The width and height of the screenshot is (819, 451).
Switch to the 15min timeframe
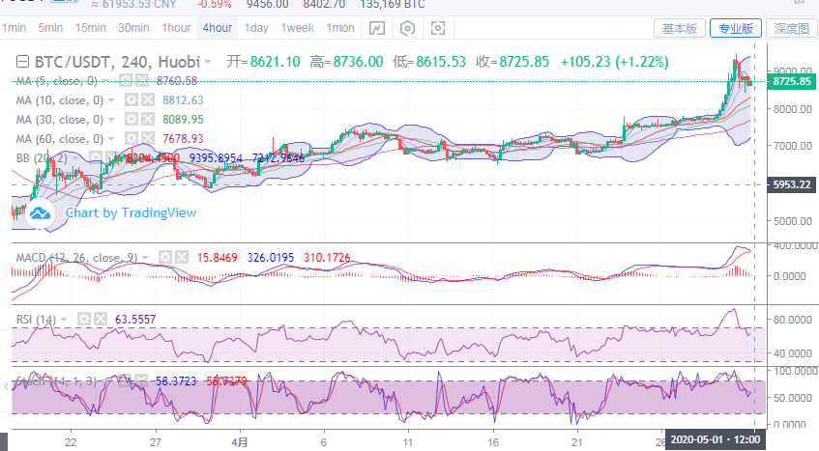[90, 28]
